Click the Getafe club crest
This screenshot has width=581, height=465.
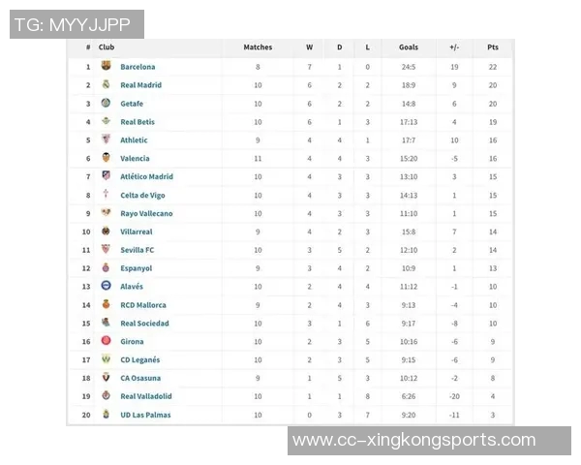tap(106, 104)
